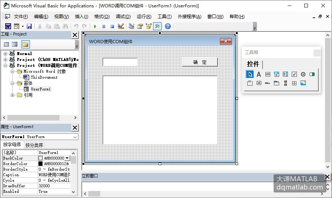Click the Reset stop icon
Viewport: 332px width, 198px height.
pos(112,26)
